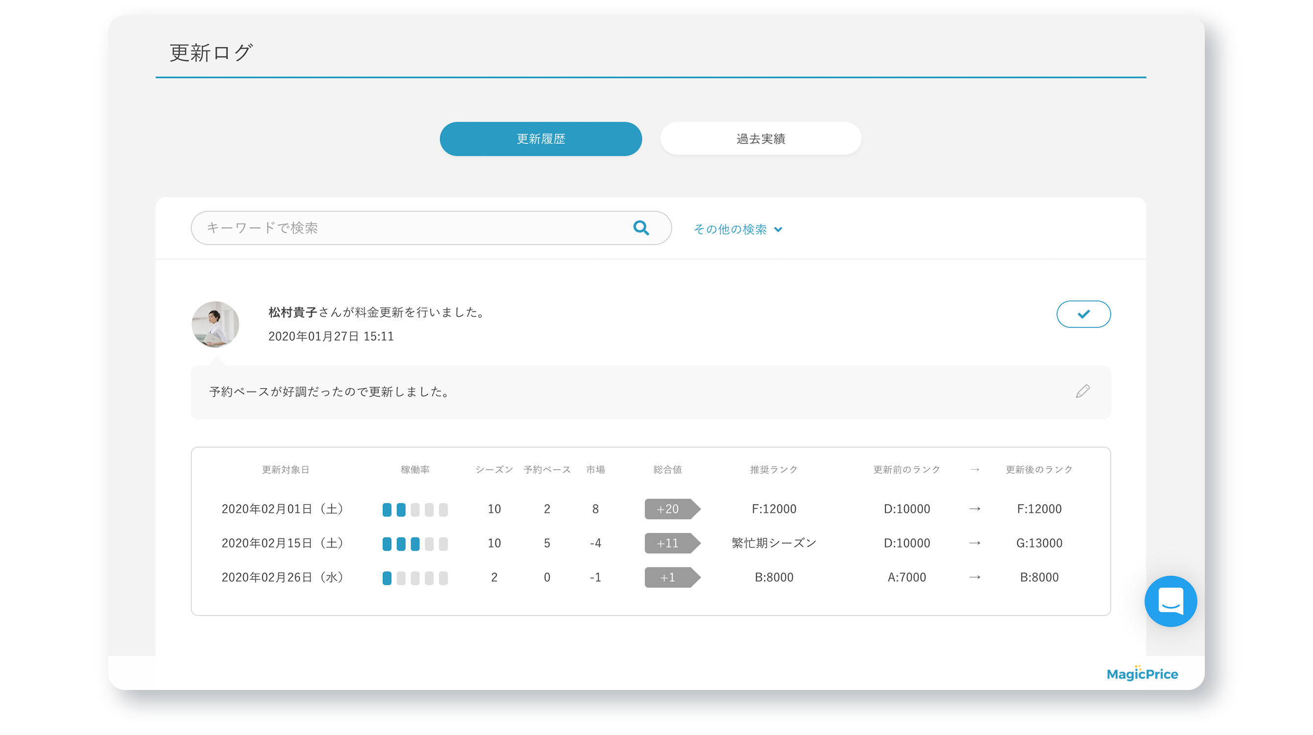Click 市場 value 8 in 02月01日 row
Screen dimensions: 1313x735
595,509
